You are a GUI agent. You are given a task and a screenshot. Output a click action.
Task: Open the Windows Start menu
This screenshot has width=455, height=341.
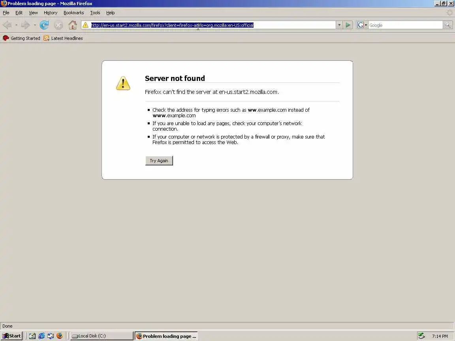pos(11,336)
